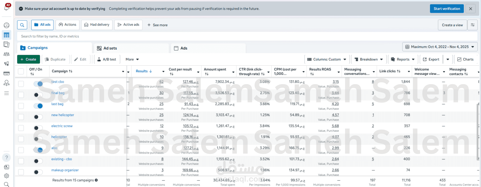Viewport: 481px width, 187px height.
Task: Expand the arrow dropdown next to Export
Action: pyautogui.click(x=448, y=59)
